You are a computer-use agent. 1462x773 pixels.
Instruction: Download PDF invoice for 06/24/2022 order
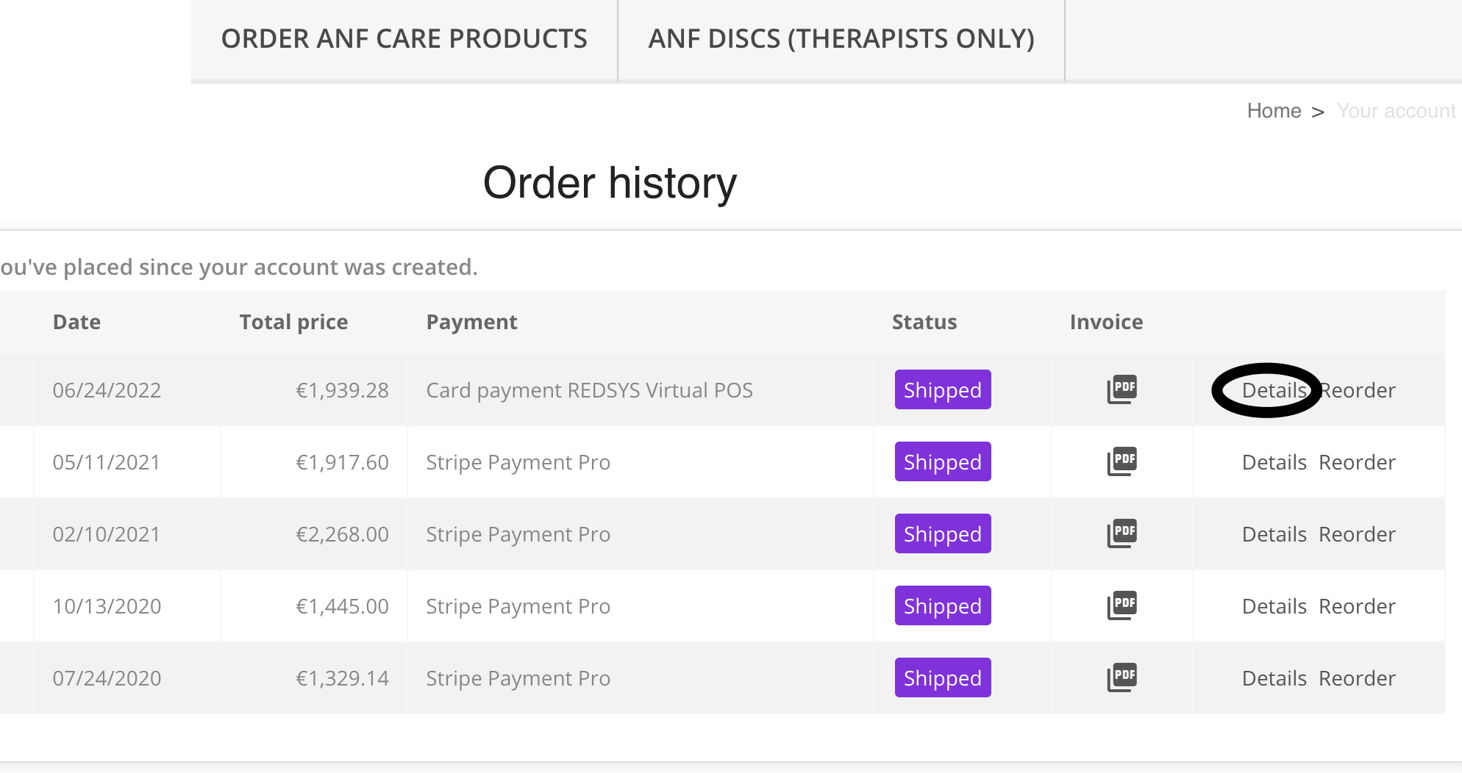click(1122, 389)
